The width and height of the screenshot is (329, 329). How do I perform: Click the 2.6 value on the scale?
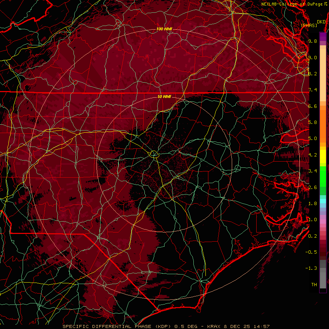[313, 187]
